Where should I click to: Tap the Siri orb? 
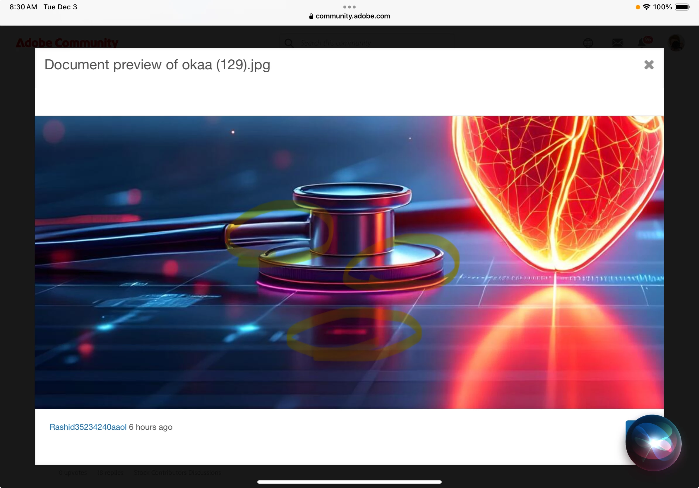pyautogui.click(x=653, y=443)
